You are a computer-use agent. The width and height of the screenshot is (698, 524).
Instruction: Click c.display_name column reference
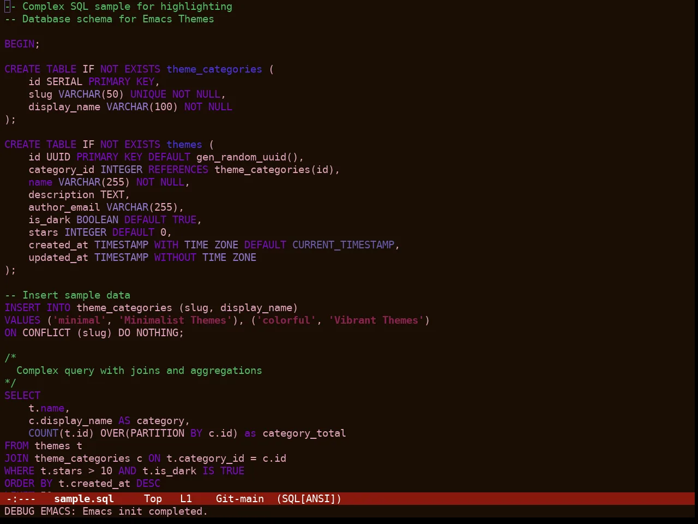(70, 420)
